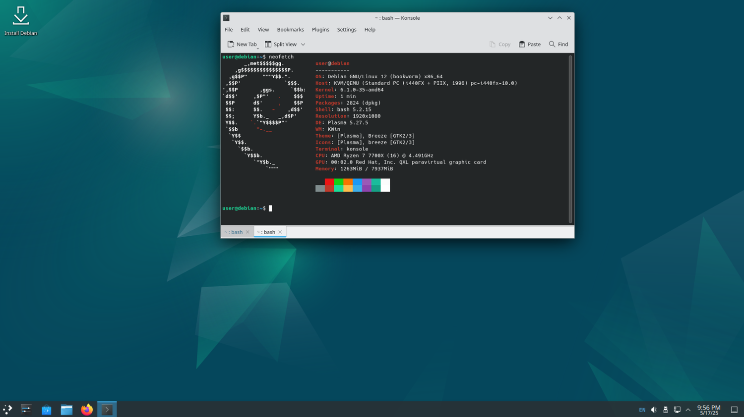
Task: Click the grey color block in neofetch palette
Action: coord(320,188)
